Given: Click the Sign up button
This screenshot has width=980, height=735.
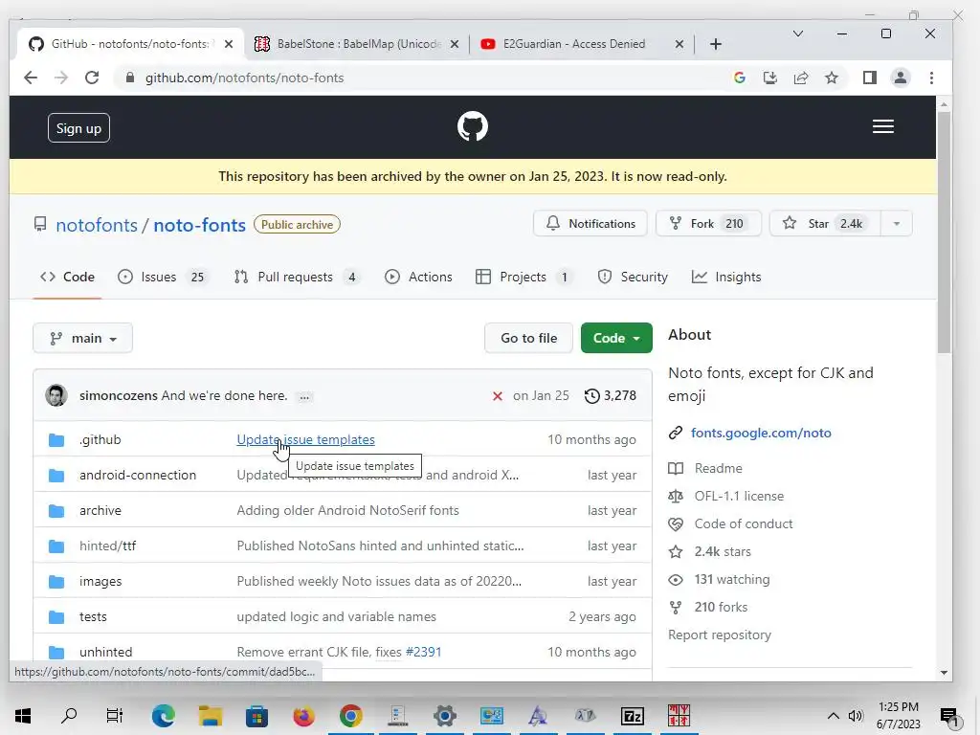Looking at the screenshot, I should point(78,128).
